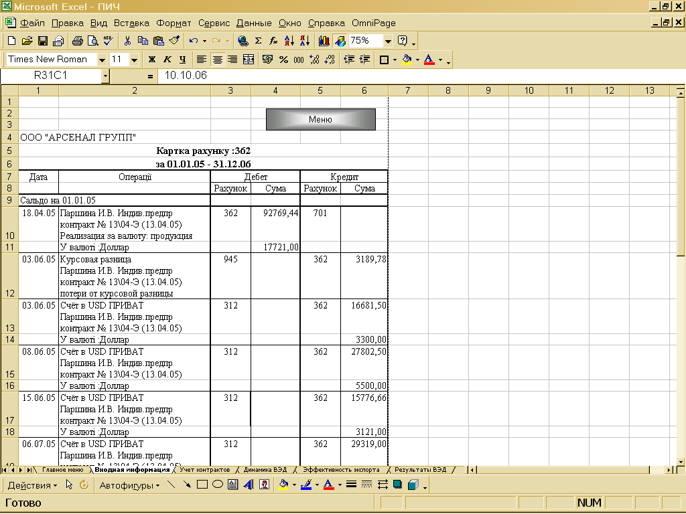The width and height of the screenshot is (686, 514).
Task: Expand the Times New Roman font dropdown
Action: click(x=102, y=60)
